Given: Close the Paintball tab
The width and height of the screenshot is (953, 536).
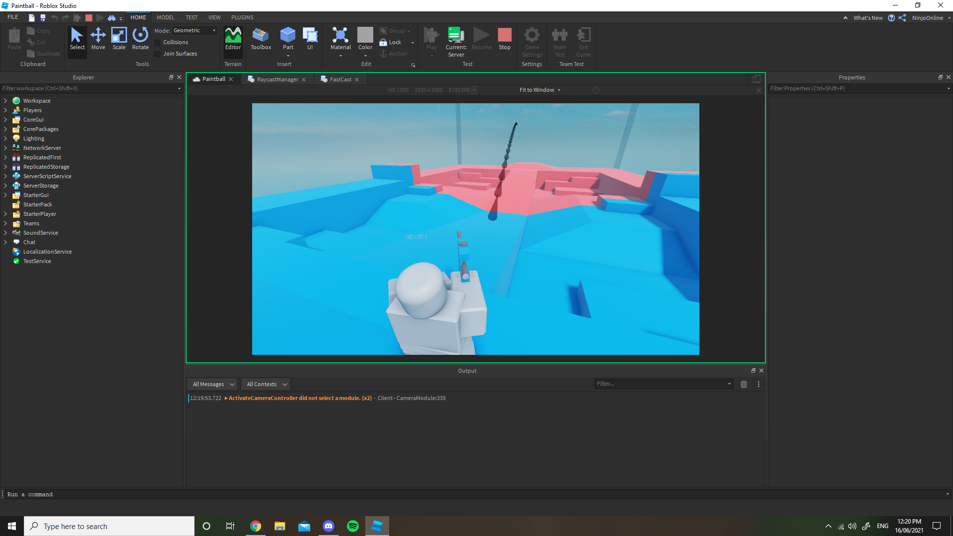Looking at the screenshot, I should (231, 79).
